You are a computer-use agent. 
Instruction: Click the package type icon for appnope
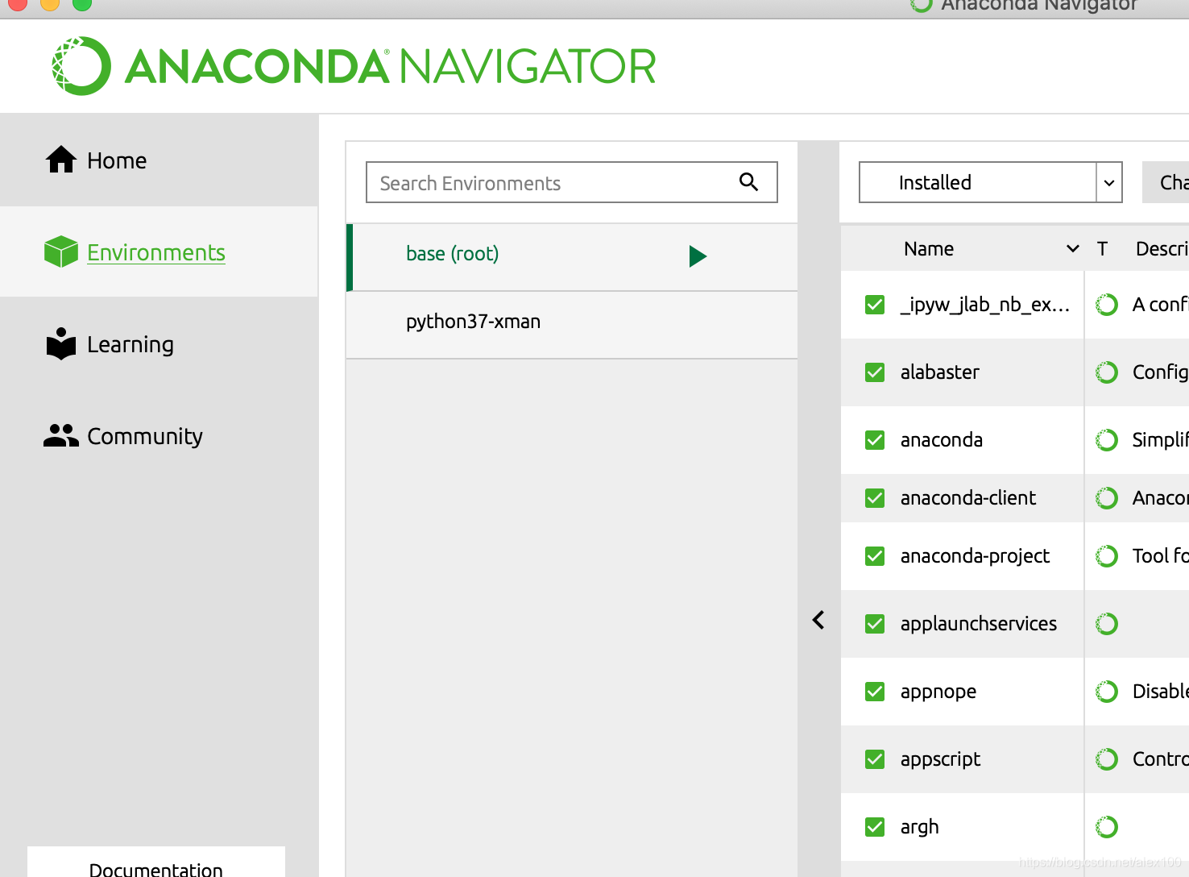1107,692
